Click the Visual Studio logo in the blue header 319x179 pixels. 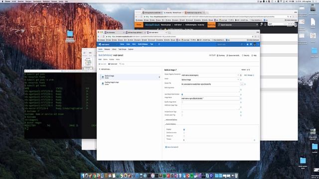pyautogui.click(x=100, y=44)
